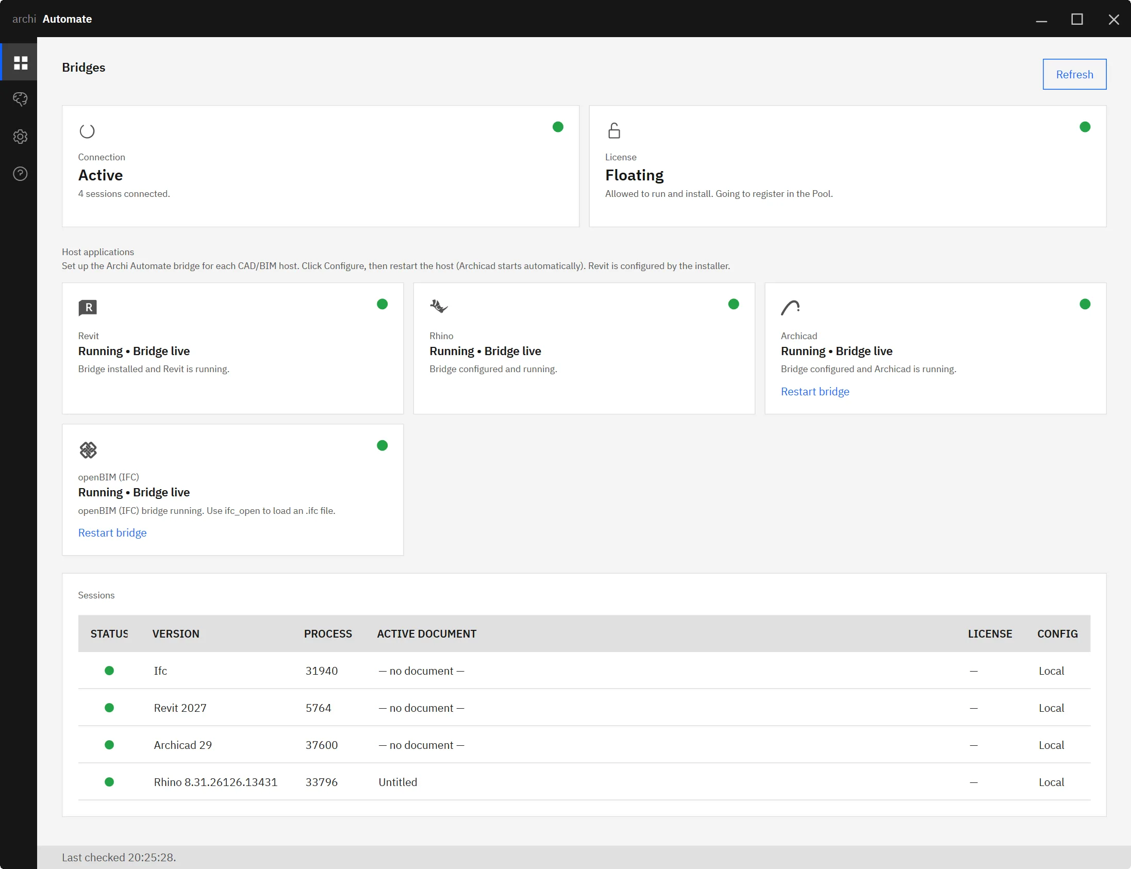Click the Archicad card green status dot

[1085, 304]
